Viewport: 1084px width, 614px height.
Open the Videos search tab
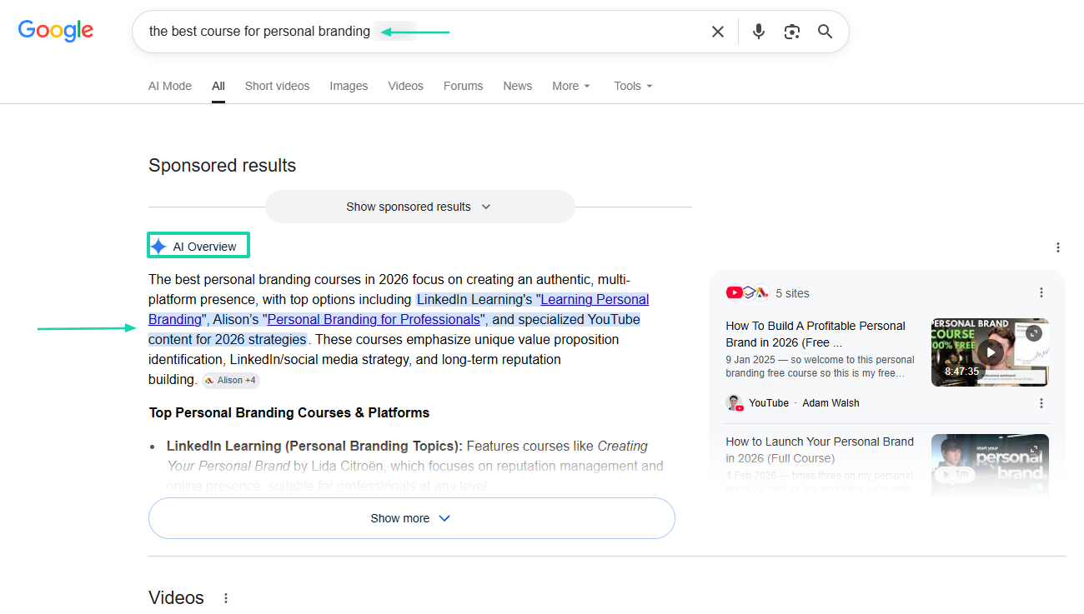(405, 86)
